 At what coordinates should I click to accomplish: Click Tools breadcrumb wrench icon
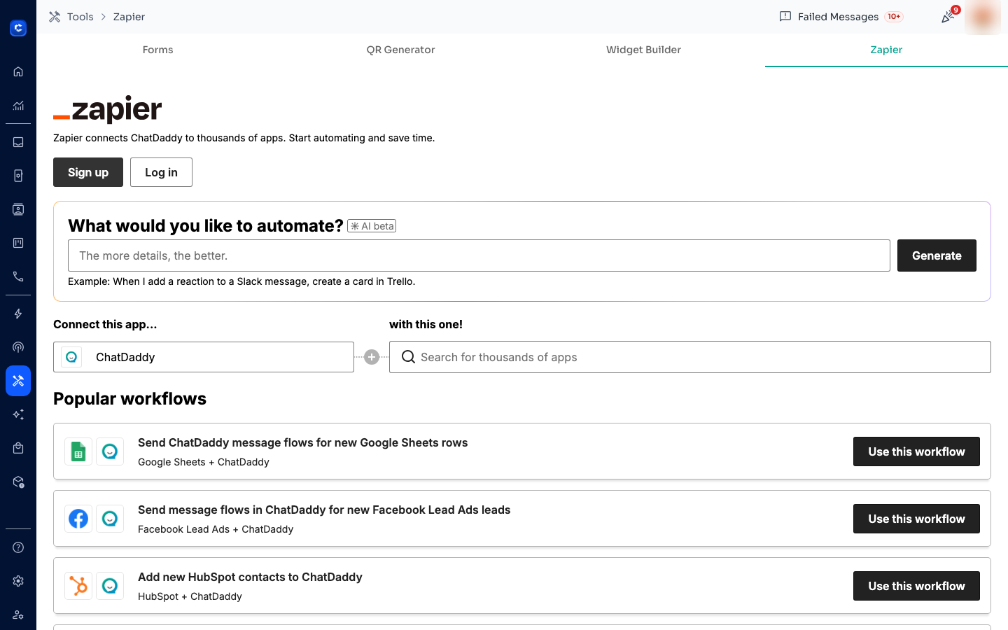(x=55, y=17)
